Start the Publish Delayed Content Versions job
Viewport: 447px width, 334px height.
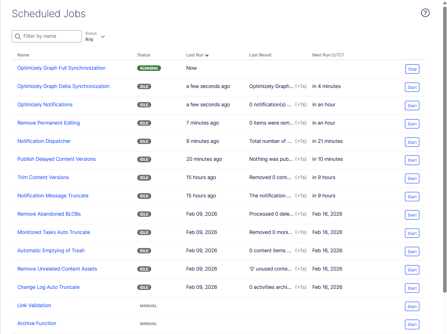pos(412,160)
